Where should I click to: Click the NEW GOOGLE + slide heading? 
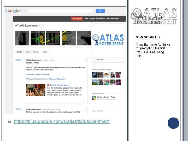148,37
